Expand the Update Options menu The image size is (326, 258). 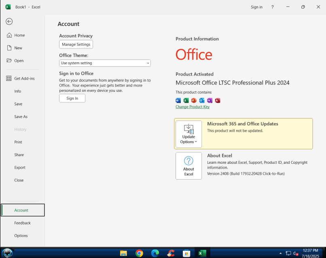(188, 134)
